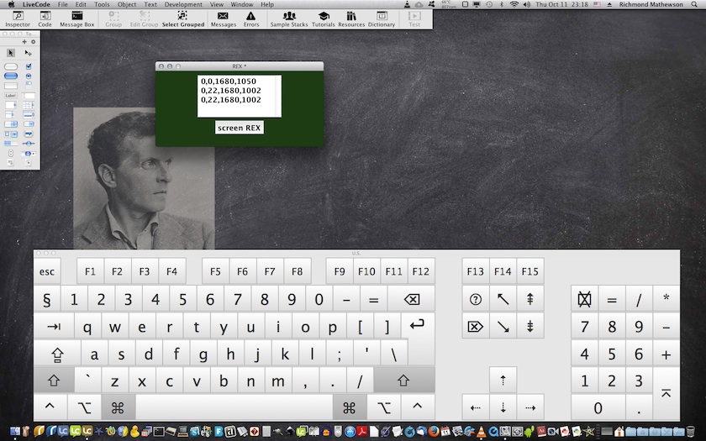
Task: Open the Object menu
Action: coord(127,4)
